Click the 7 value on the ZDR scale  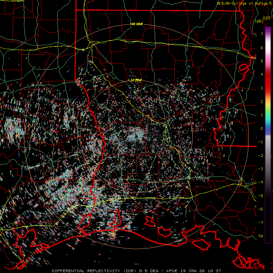coord(262,34)
